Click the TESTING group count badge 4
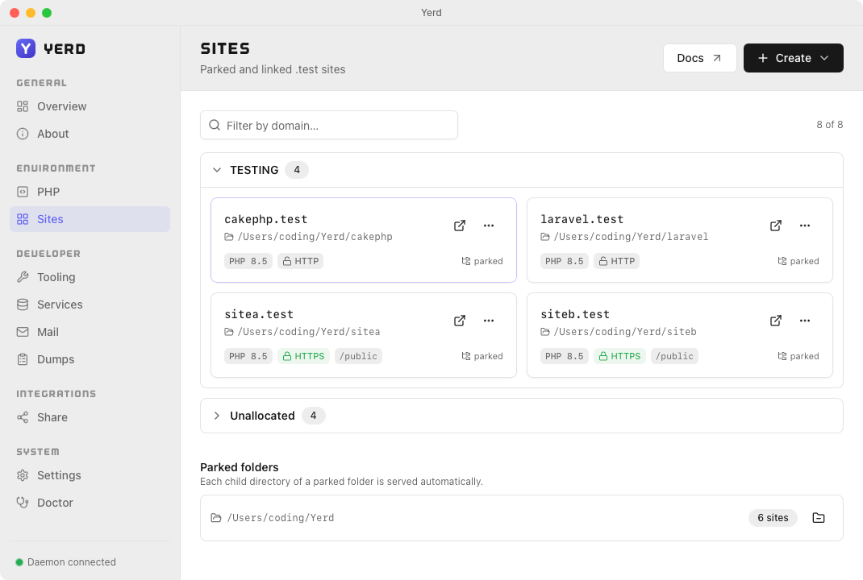Viewport: 863px width, 580px height. click(297, 170)
